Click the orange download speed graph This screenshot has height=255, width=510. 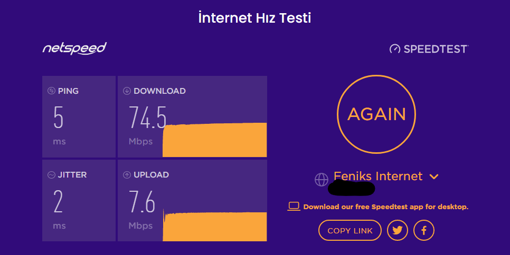pos(215,140)
